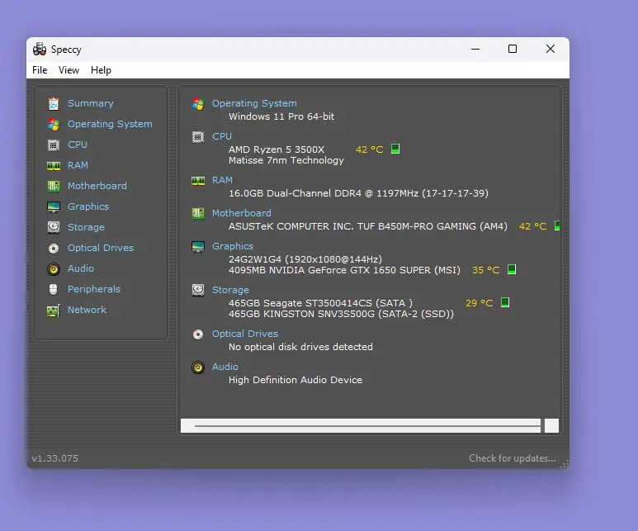Select Storage in the sidebar
This screenshot has height=531, width=638.
point(86,227)
